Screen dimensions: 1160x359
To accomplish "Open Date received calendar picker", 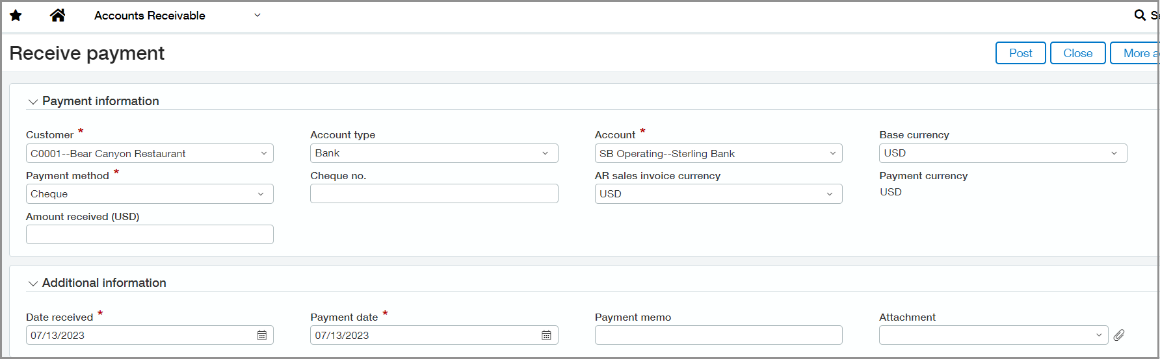I will (x=262, y=336).
